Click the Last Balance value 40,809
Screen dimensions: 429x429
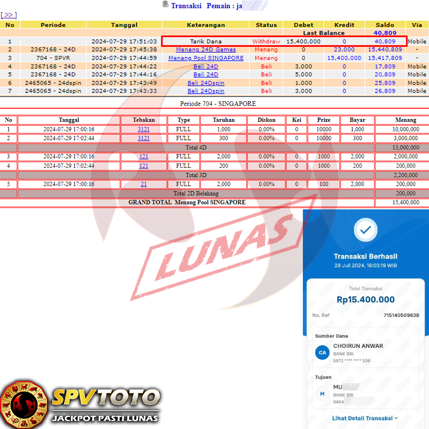pos(385,33)
